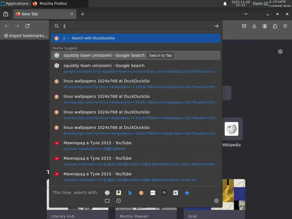Close the New Tab tab

pos(72,14)
